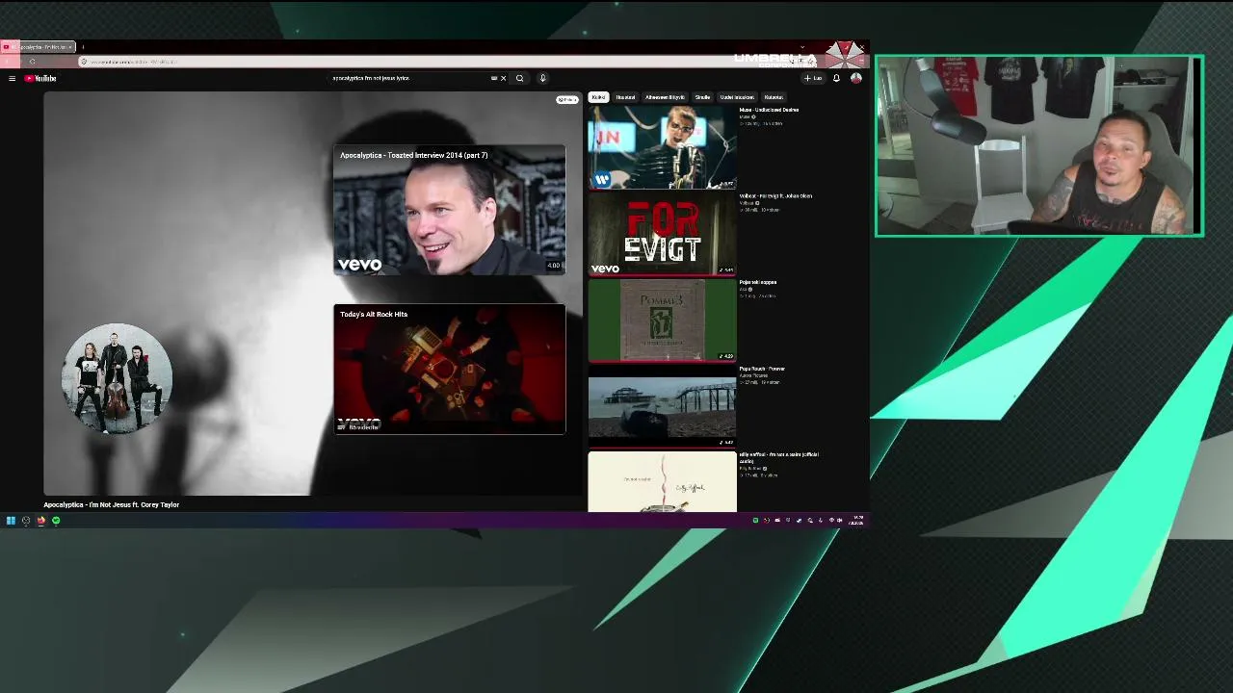The width and height of the screenshot is (1233, 693).
Task: Clear the YouTube search query
Action: click(x=503, y=78)
